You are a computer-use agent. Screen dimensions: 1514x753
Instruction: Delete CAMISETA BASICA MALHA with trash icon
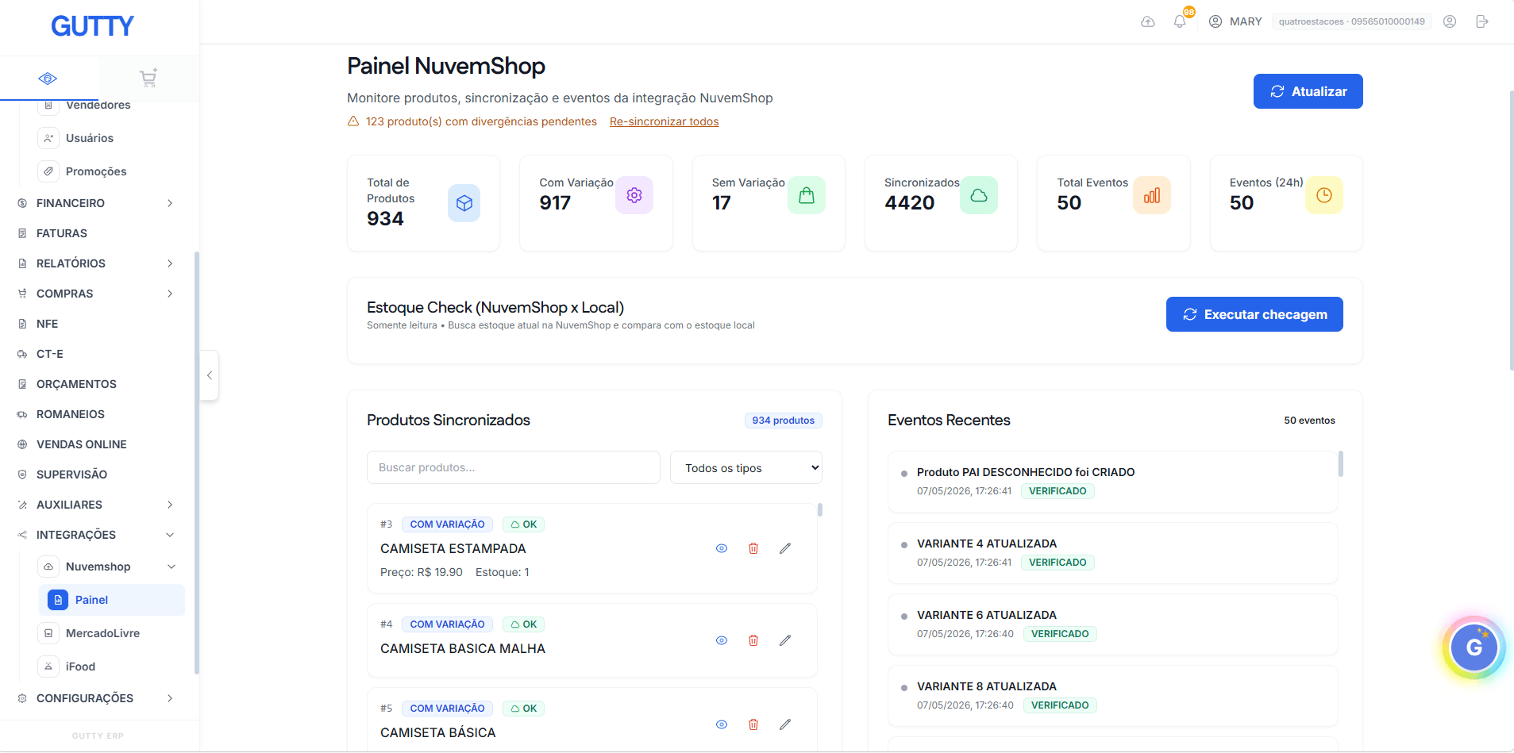click(753, 640)
